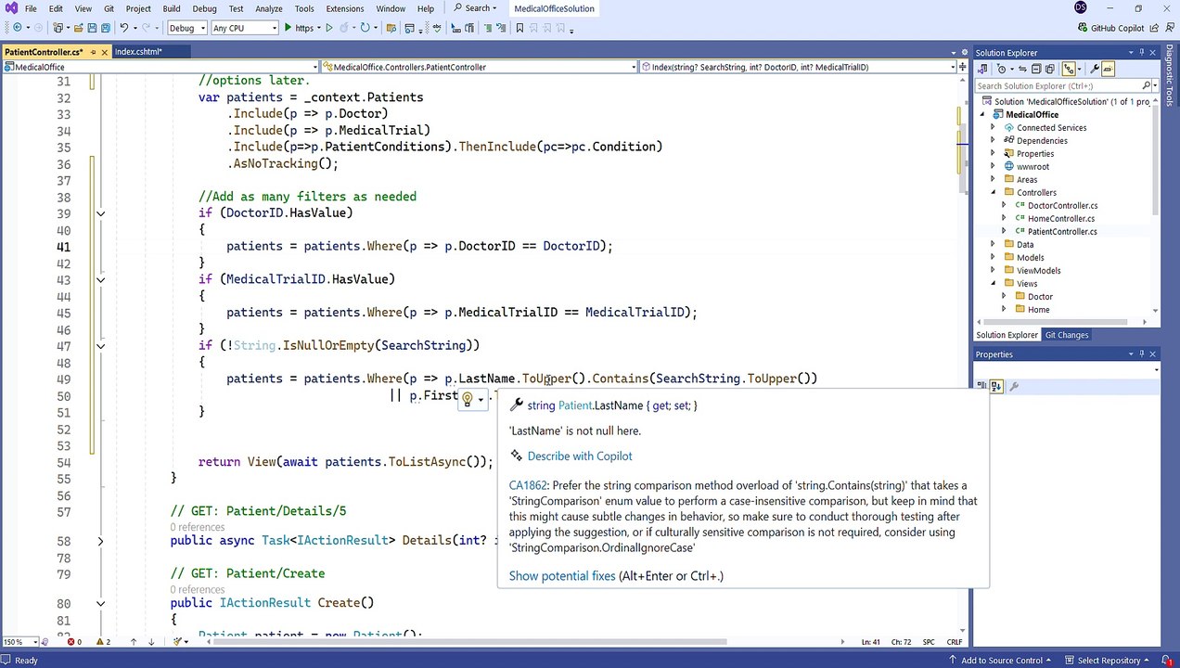Open the Debug menu
The height and width of the screenshot is (668, 1180).
click(x=204, y=8)
